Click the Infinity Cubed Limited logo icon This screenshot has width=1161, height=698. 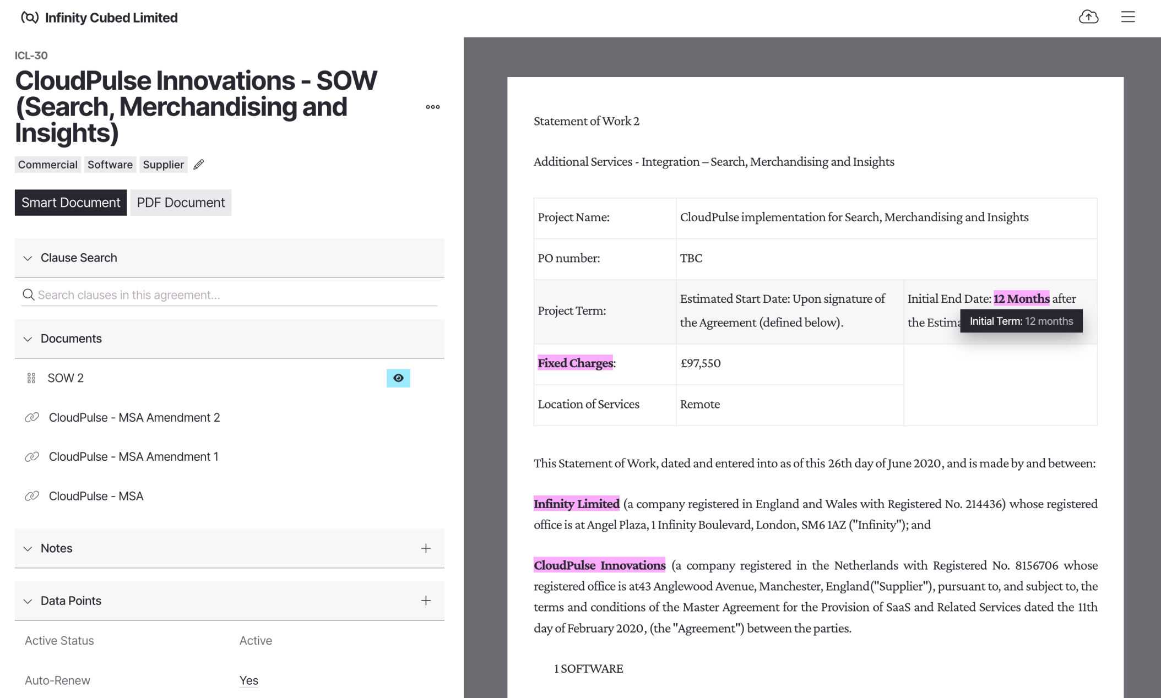tap(25, 17)
